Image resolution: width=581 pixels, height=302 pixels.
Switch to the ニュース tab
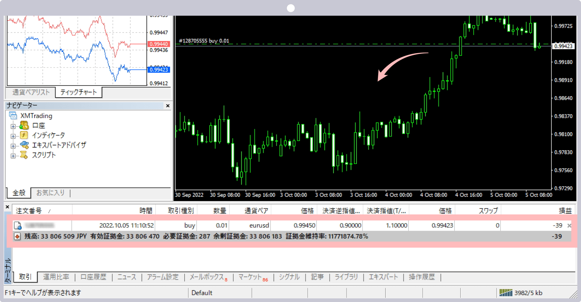click(127, 277)
